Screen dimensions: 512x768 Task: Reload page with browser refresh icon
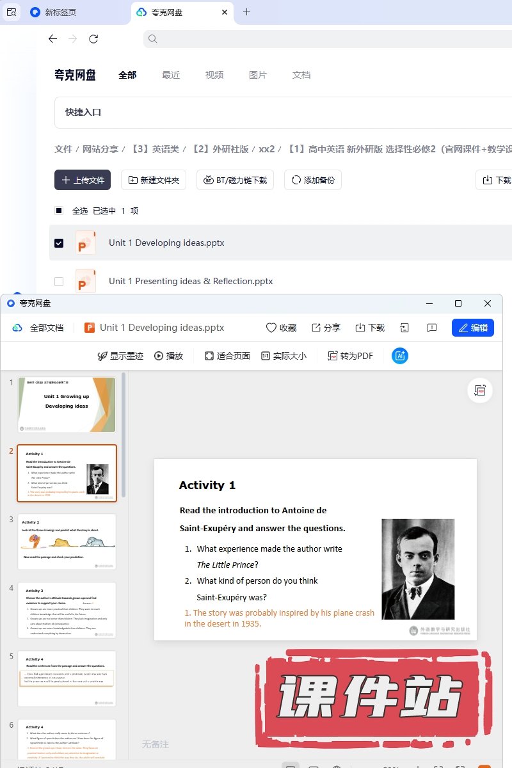coord(93,39)
